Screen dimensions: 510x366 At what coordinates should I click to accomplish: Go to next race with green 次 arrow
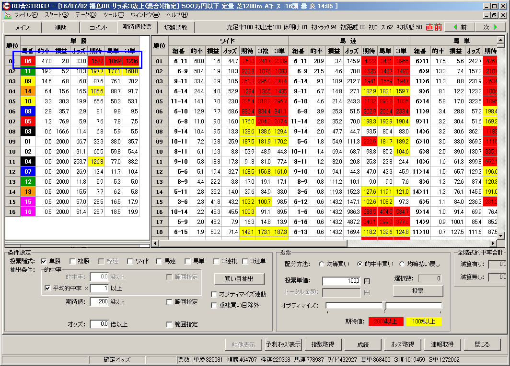pos(490,27)
